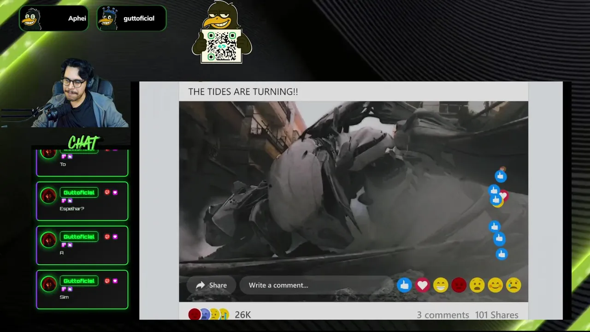Click the blue Like reaction icon
Screen dimensions: 590x332
click(404, 285)
